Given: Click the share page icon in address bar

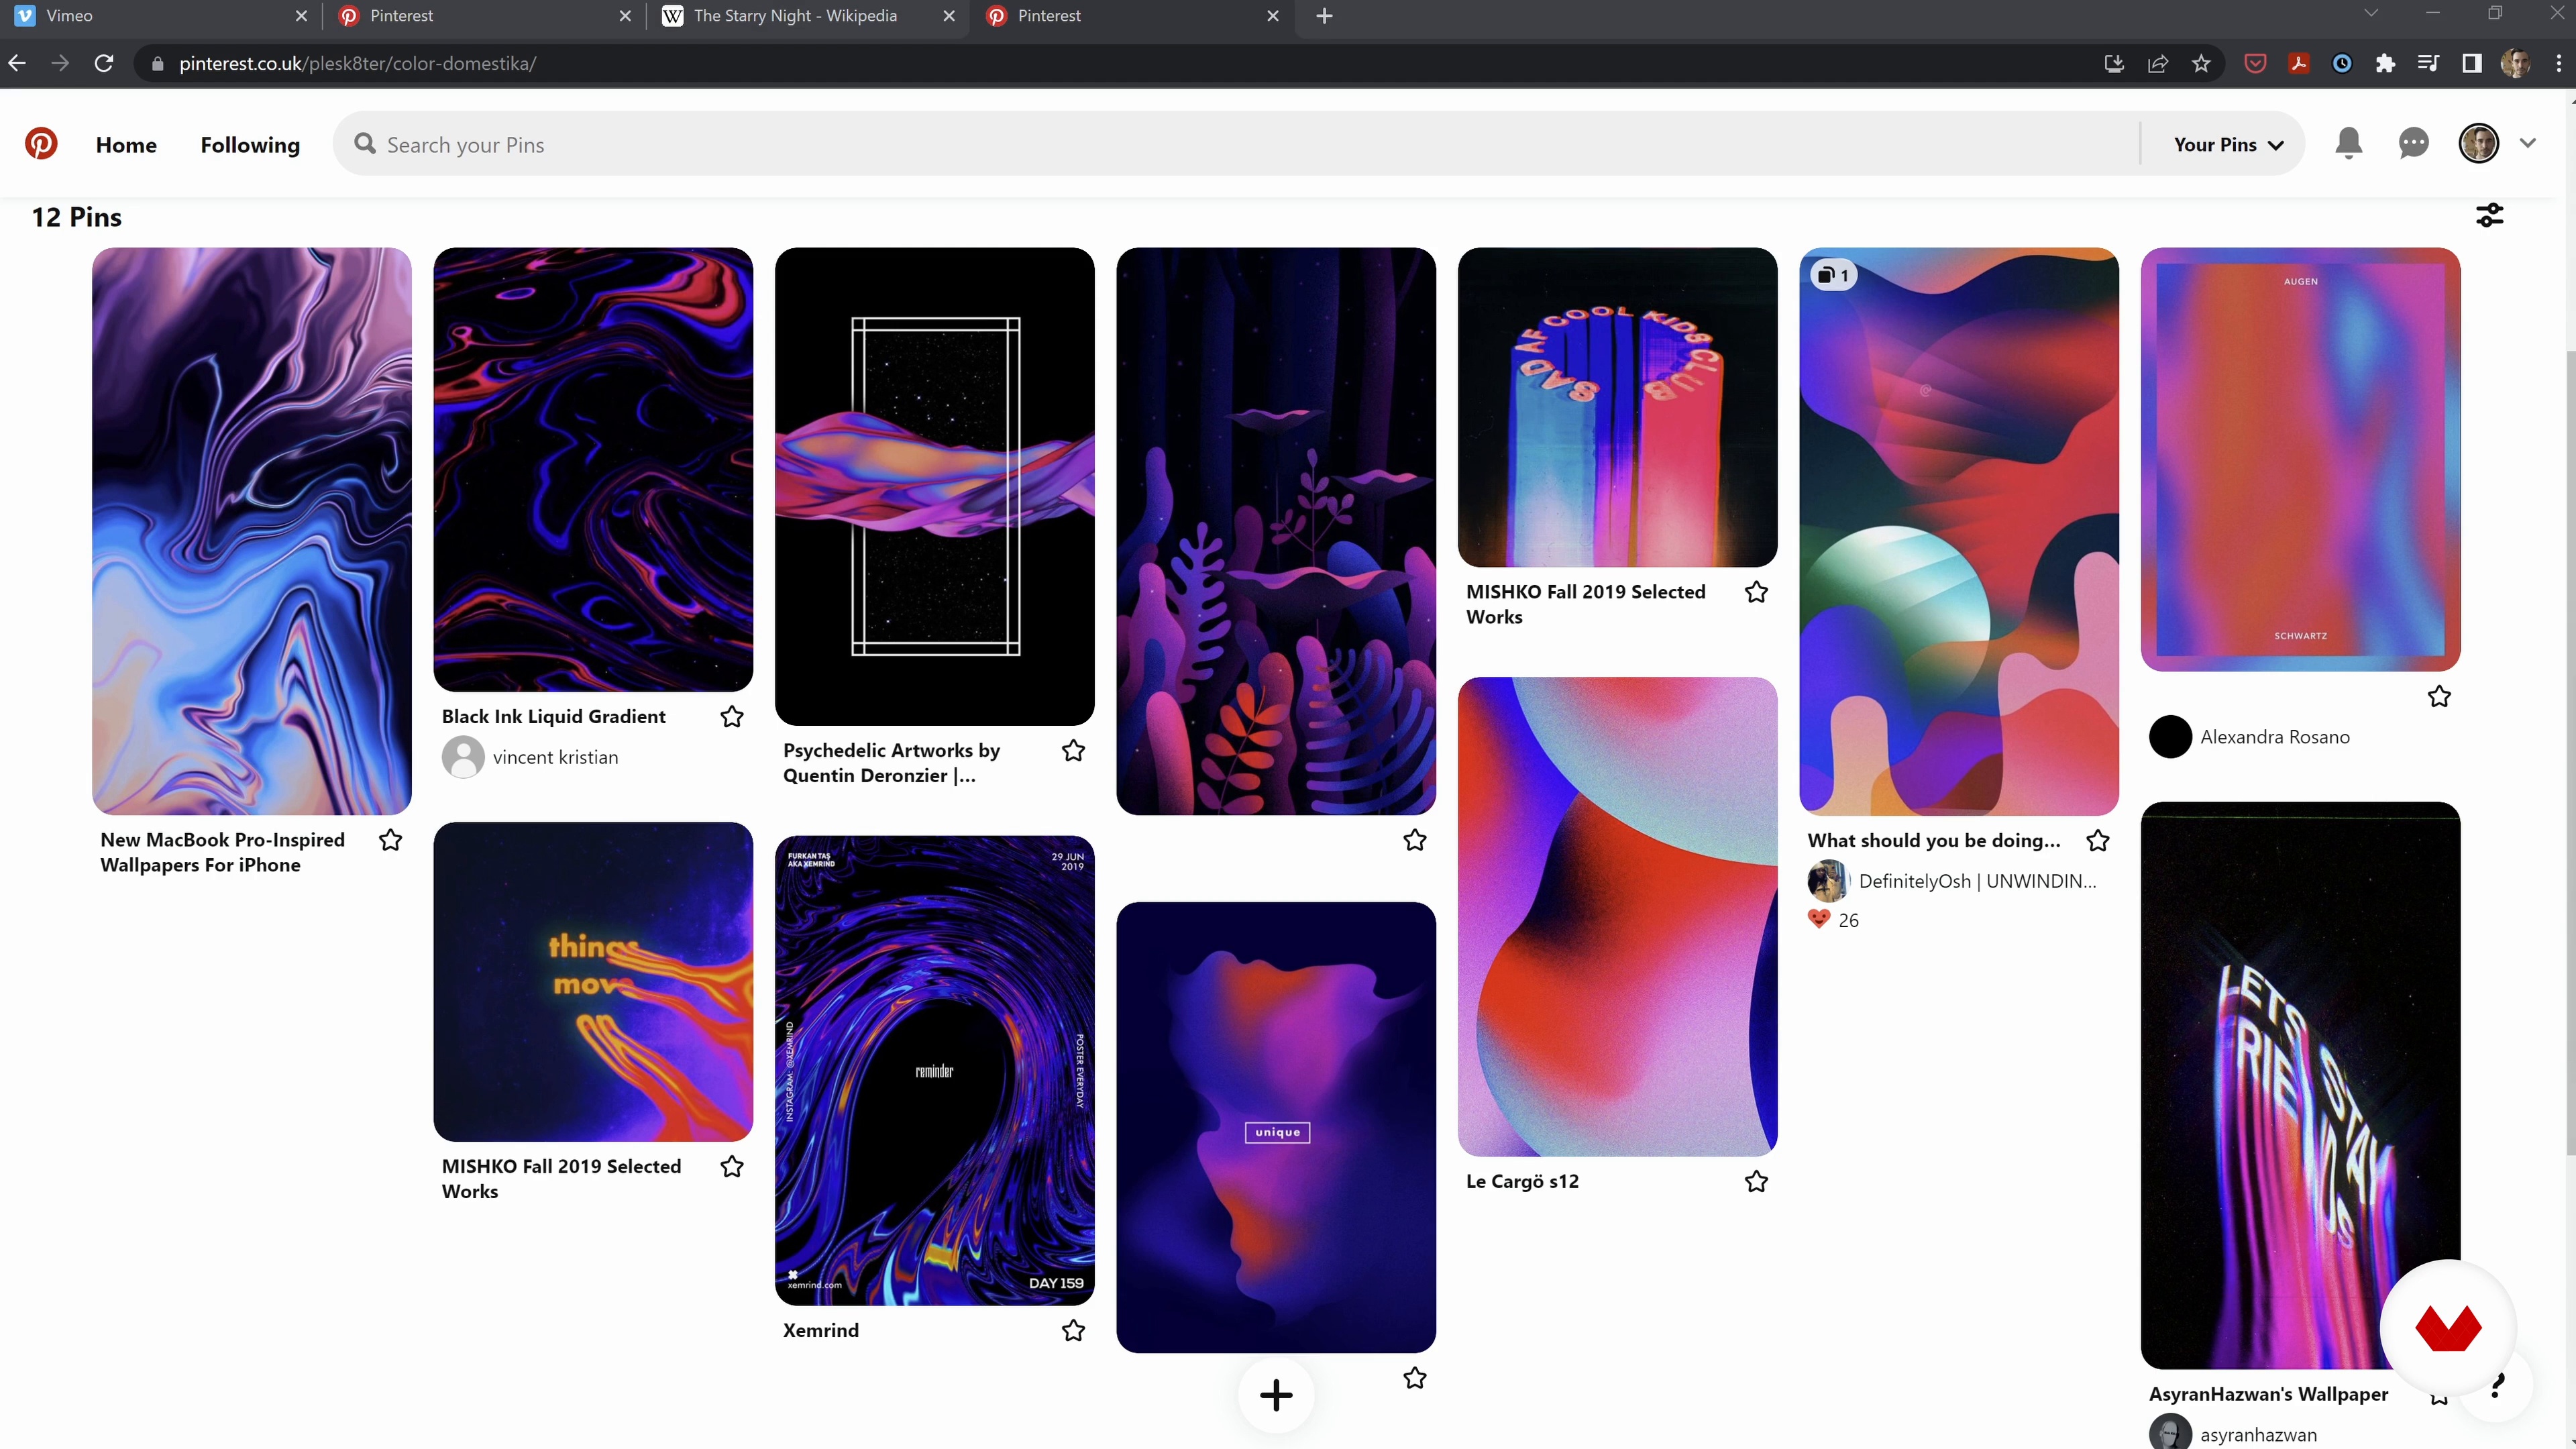Looking at the screenshot, I should click(x=2157, y=63).
